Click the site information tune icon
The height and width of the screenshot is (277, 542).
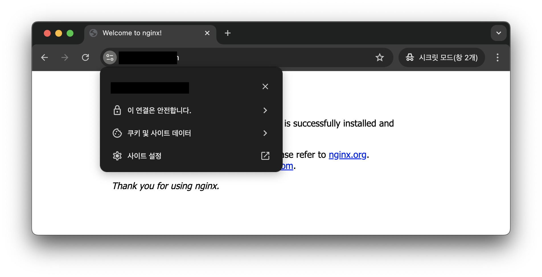(110, 57)
